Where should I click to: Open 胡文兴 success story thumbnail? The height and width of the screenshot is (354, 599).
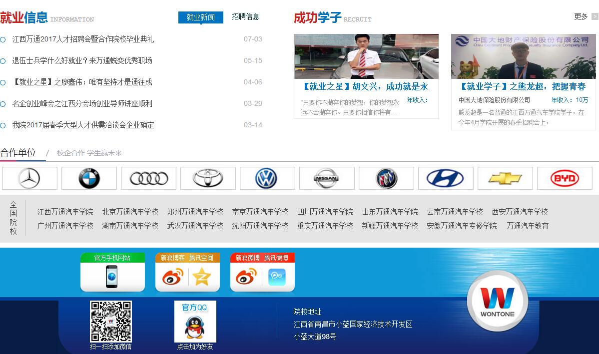tap(366, 56)
